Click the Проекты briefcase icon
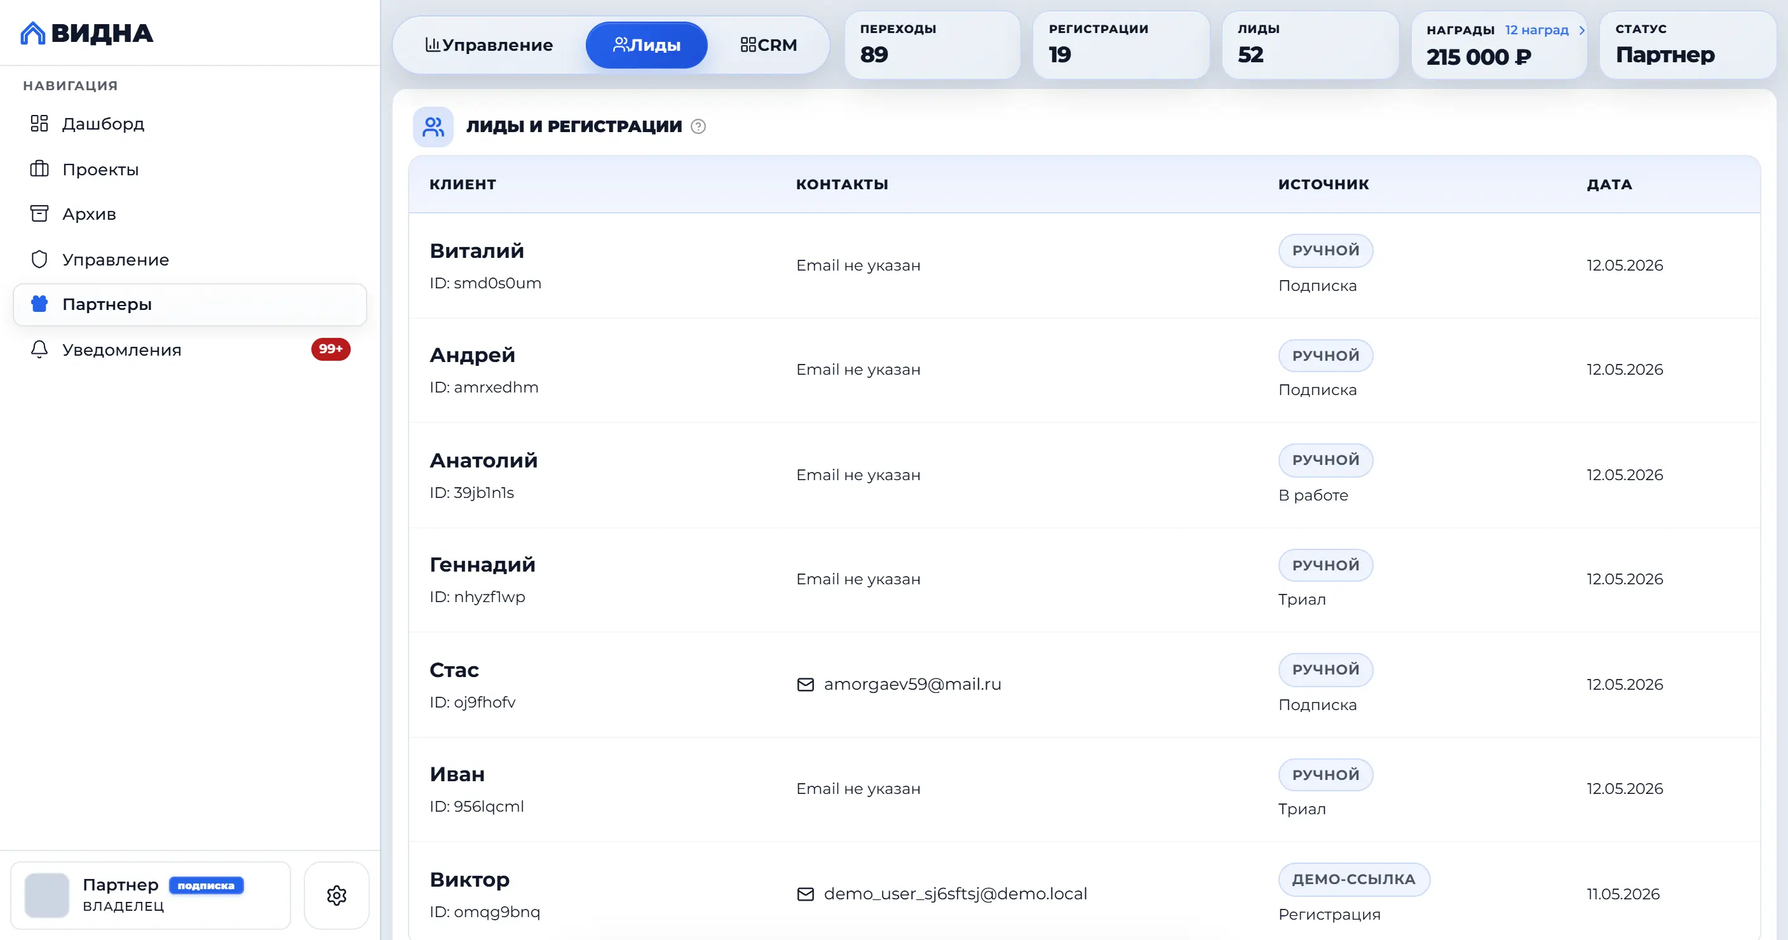The image size is (1788, 940). click(39, 168)
